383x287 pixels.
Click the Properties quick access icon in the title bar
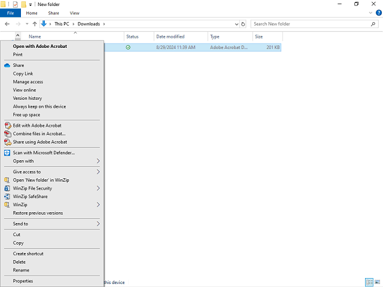pos(15,4)
